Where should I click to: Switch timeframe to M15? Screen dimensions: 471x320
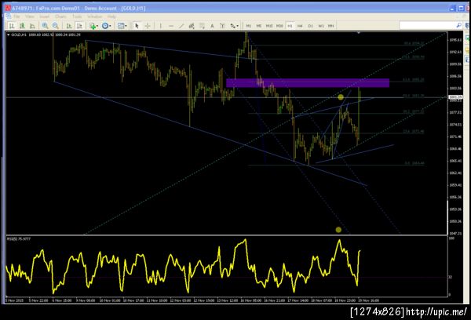click(x=269, y=26)
